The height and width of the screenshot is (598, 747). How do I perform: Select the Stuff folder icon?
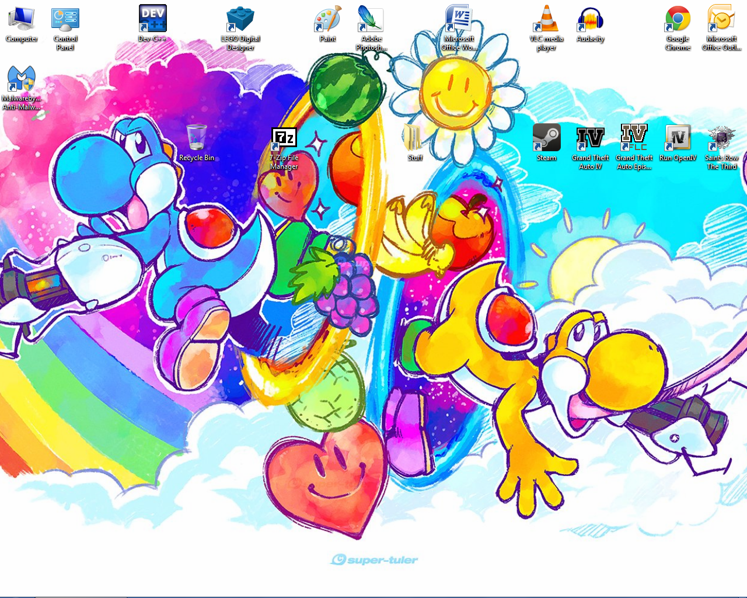pyautogui.click(x=415, y=139)
